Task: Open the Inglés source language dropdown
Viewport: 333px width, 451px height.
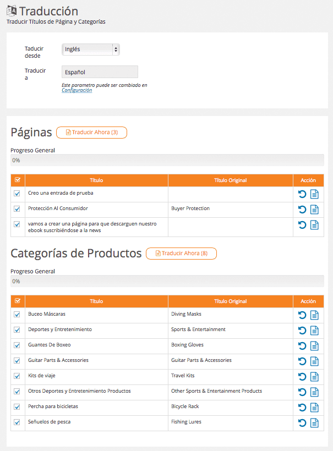Action: [91, 50]
